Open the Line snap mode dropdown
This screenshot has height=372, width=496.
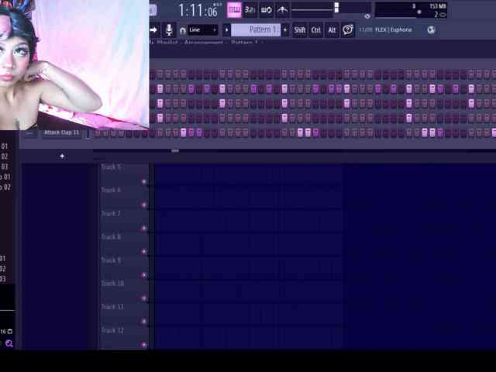click(203, 30)
